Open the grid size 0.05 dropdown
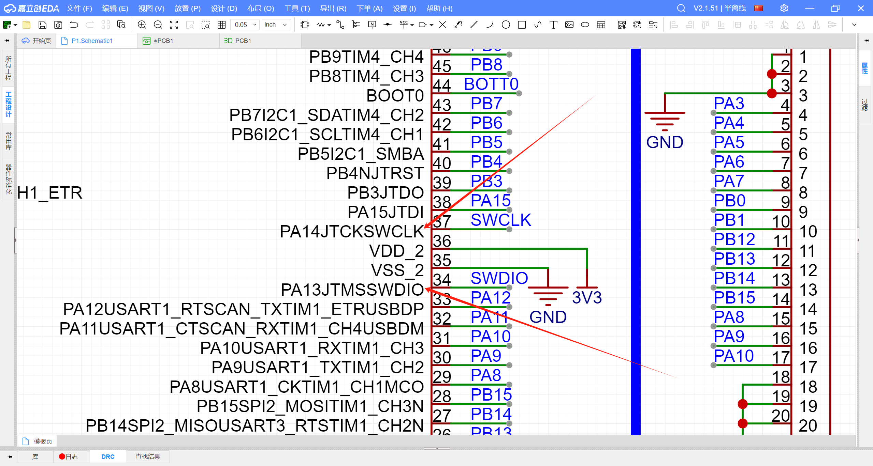This screenshot has width=873, height=466. 245,25
